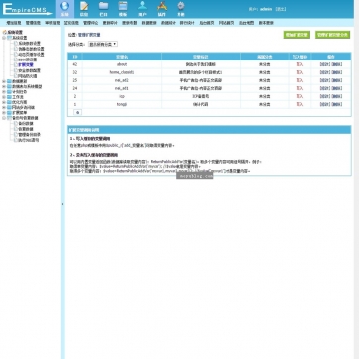Select 动态页缓存设置 in the tree
359x359 pixels.
[31, 55]
